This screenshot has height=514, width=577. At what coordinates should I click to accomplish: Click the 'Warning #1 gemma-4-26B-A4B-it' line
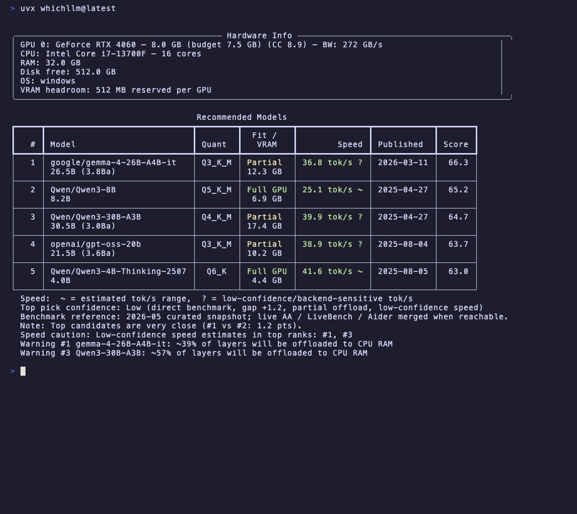click(206, 344)
